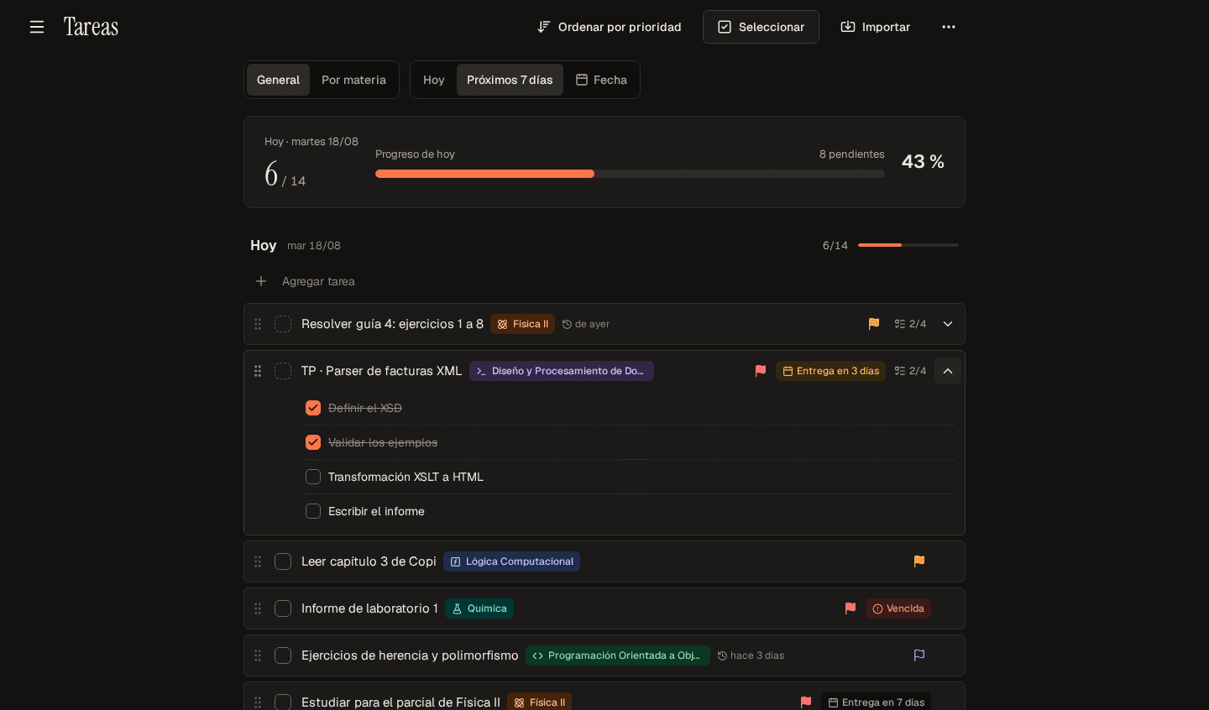
Task: Open the Fecha date picker
Action: click(x=601, y=80)
